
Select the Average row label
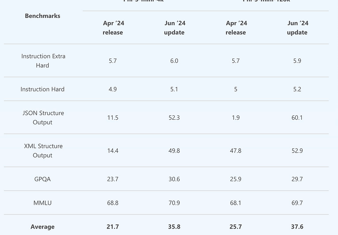pos(42,226)
